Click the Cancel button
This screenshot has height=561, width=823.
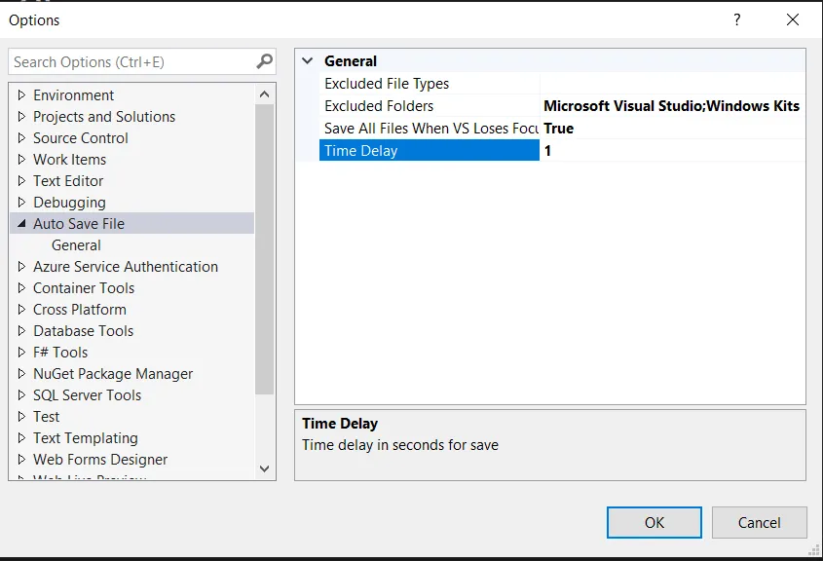[759, 522]
